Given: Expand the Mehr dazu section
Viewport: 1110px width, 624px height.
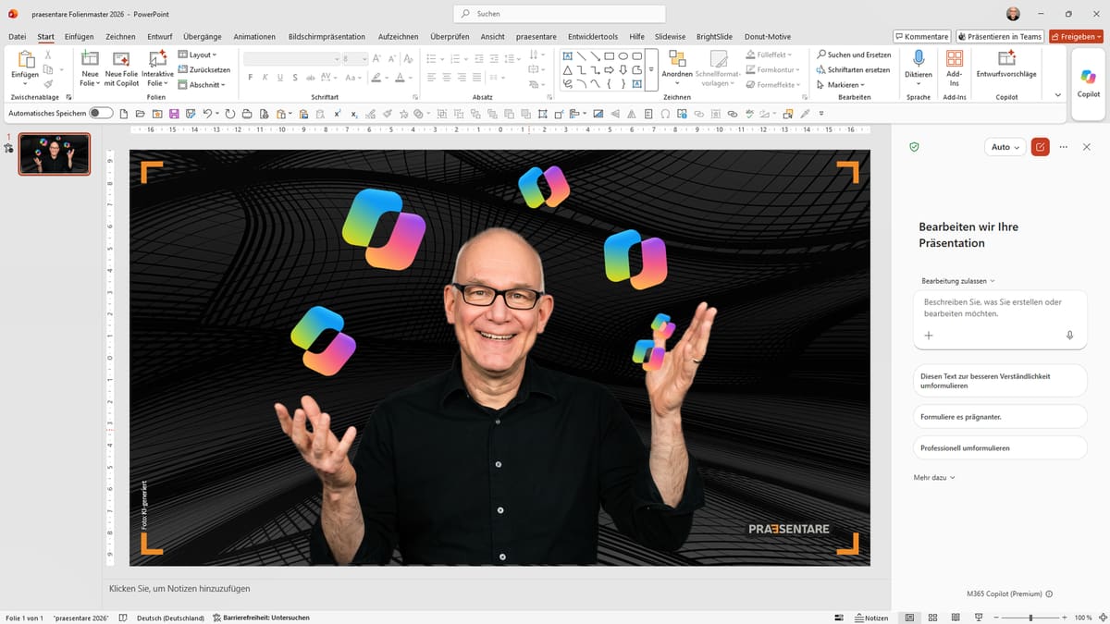Looking at the screenshot, I should 934,477.
